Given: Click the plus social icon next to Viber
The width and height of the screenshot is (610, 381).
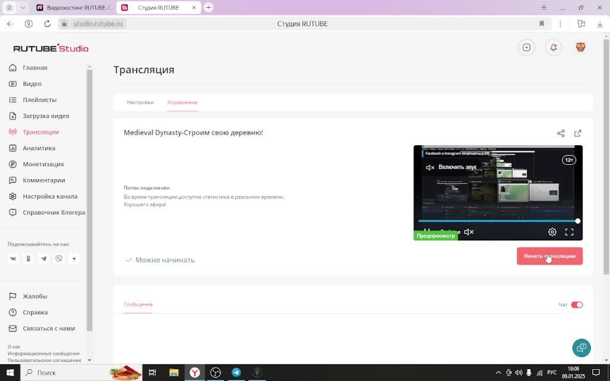Looking at the screenshot, I should [74, 259].
